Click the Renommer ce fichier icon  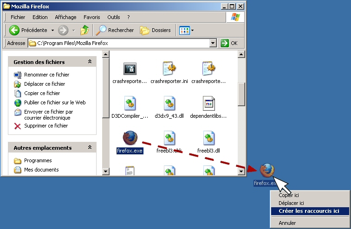(x=18, y=75)
